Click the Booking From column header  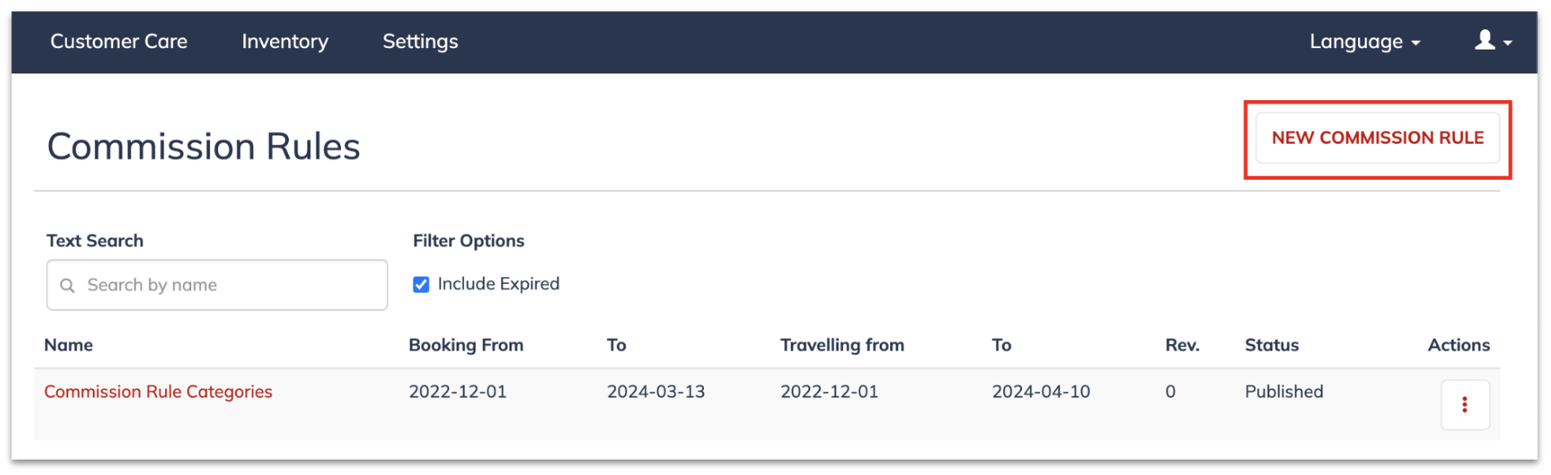[465, 345]
